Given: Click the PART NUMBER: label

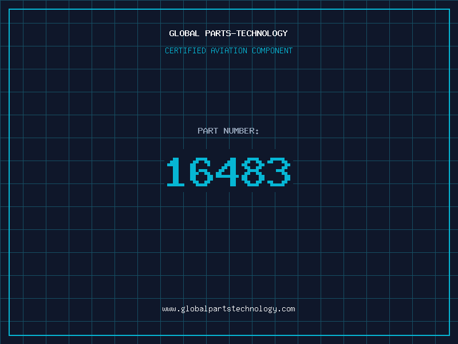Looking at the screenshot, I should coord(228,131).
